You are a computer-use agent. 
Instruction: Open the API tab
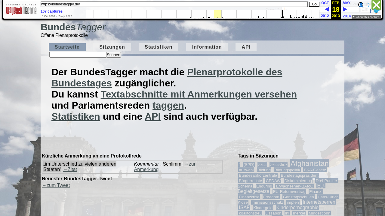(x=246, y=47)
